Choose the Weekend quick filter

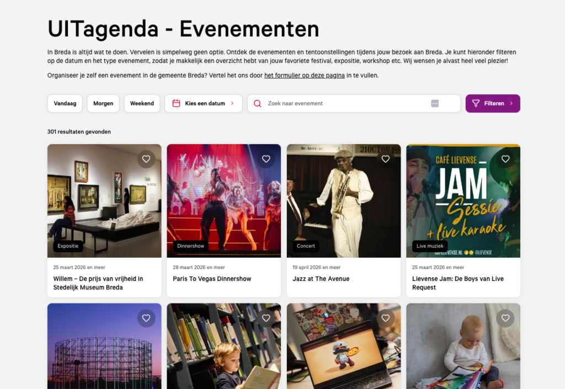(x=142, y=103)
